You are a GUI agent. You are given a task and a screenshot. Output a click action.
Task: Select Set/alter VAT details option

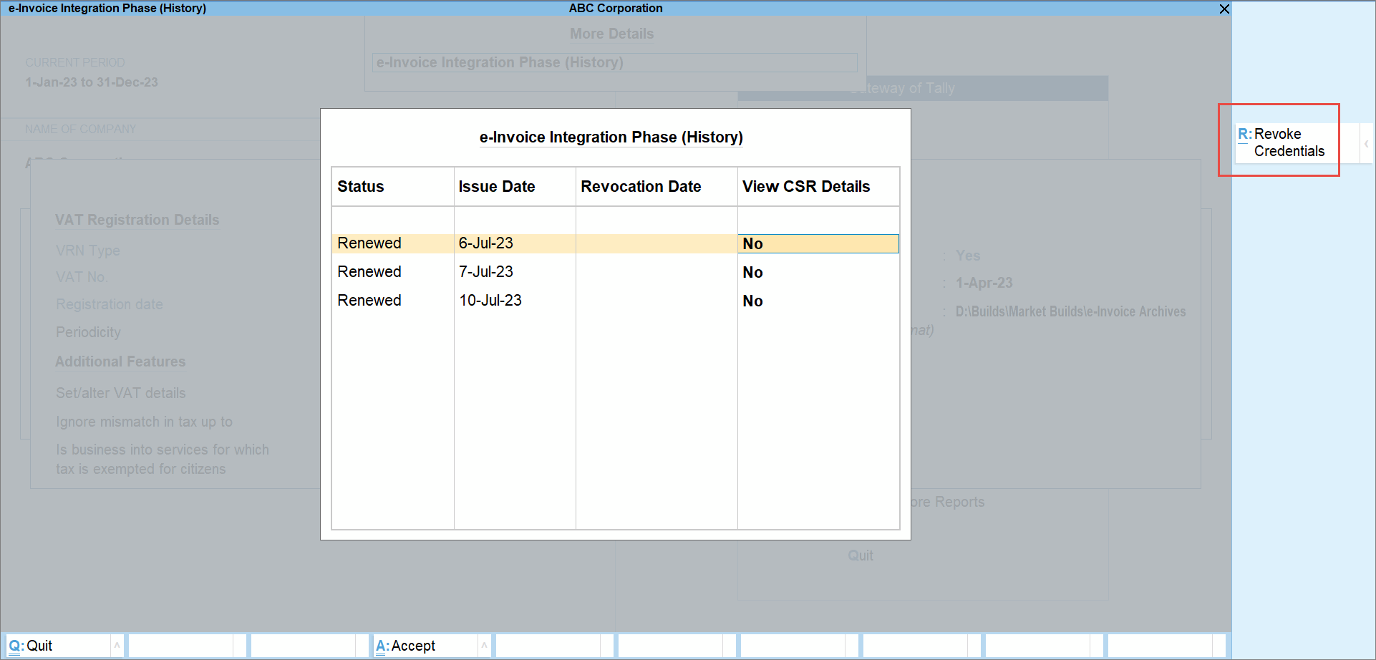point(120,392)
